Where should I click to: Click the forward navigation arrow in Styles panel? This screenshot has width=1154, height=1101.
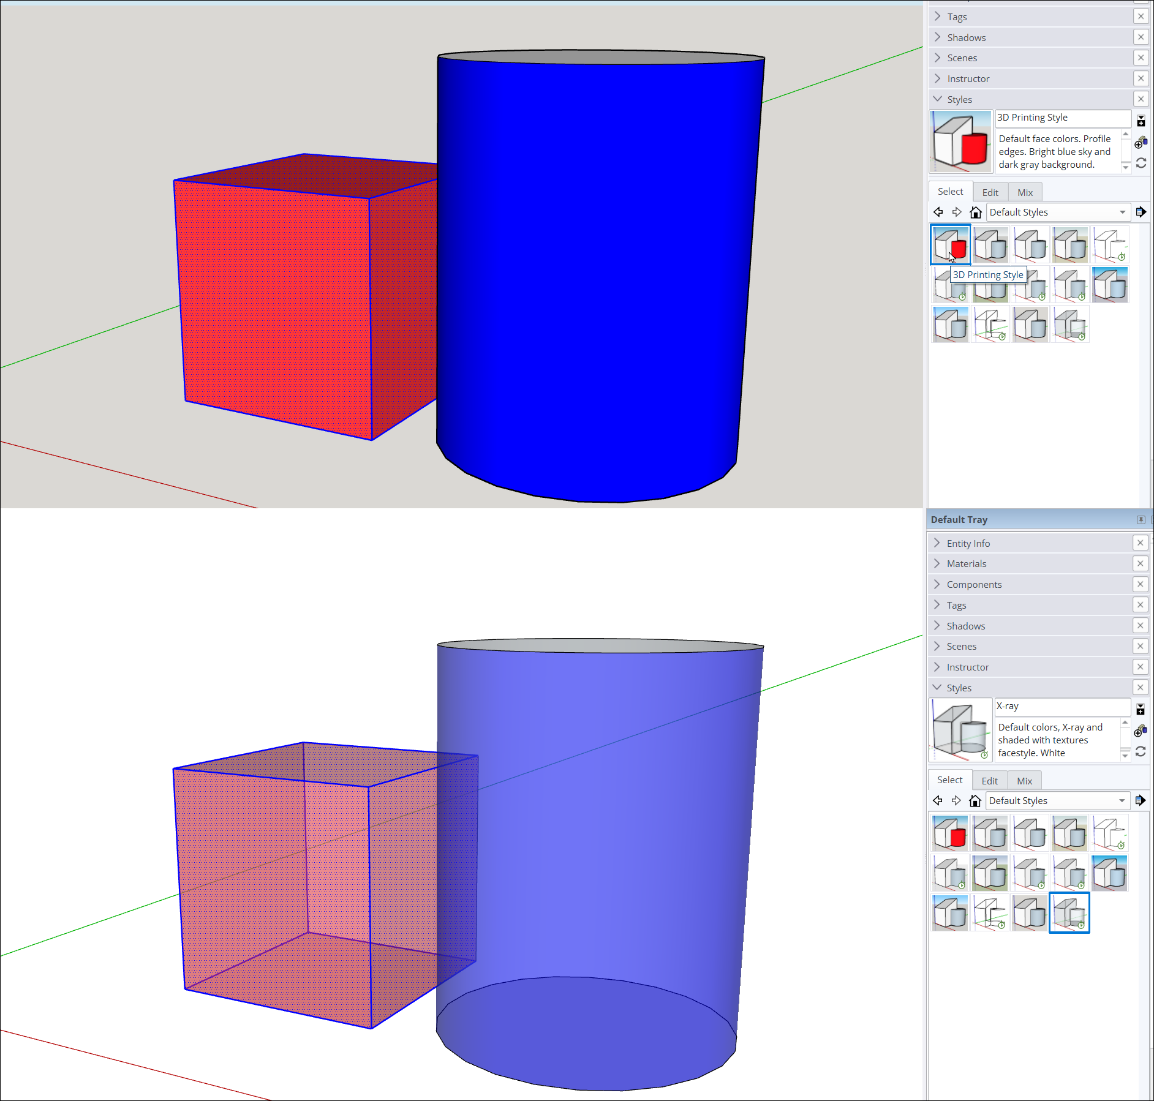[x=956, y=212]
